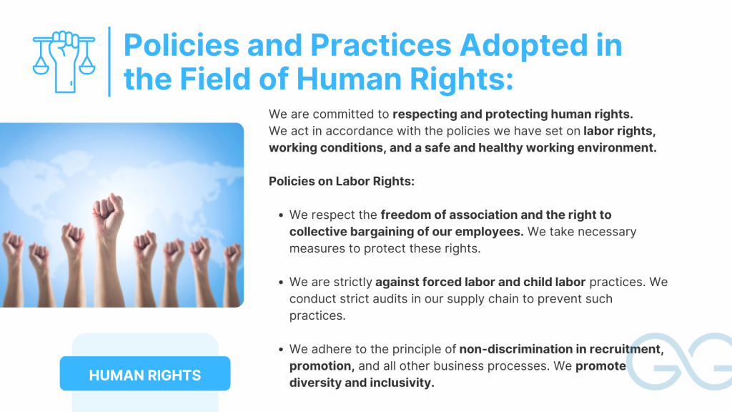Image resolution: width=732 pixels, height=412 pixels.
Task: Click the tallest raised fist in photo
Action: [x=109, y=213]
